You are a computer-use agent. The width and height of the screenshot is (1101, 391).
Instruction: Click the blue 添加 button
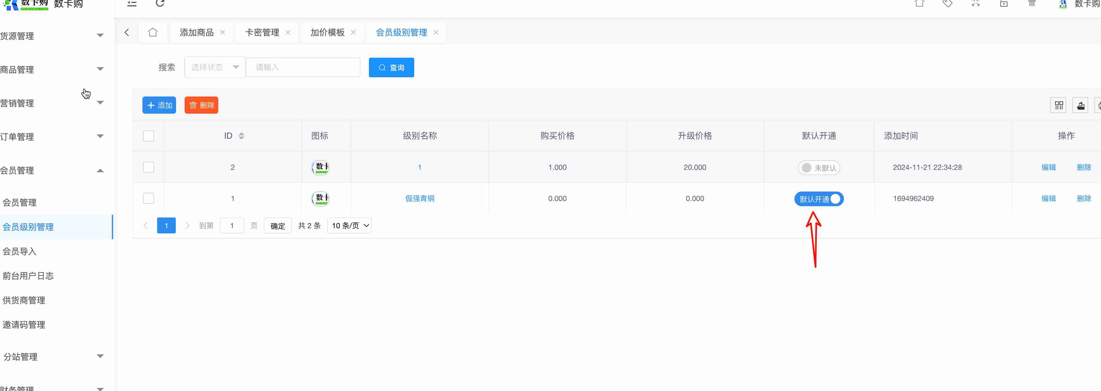pos(159,106)
